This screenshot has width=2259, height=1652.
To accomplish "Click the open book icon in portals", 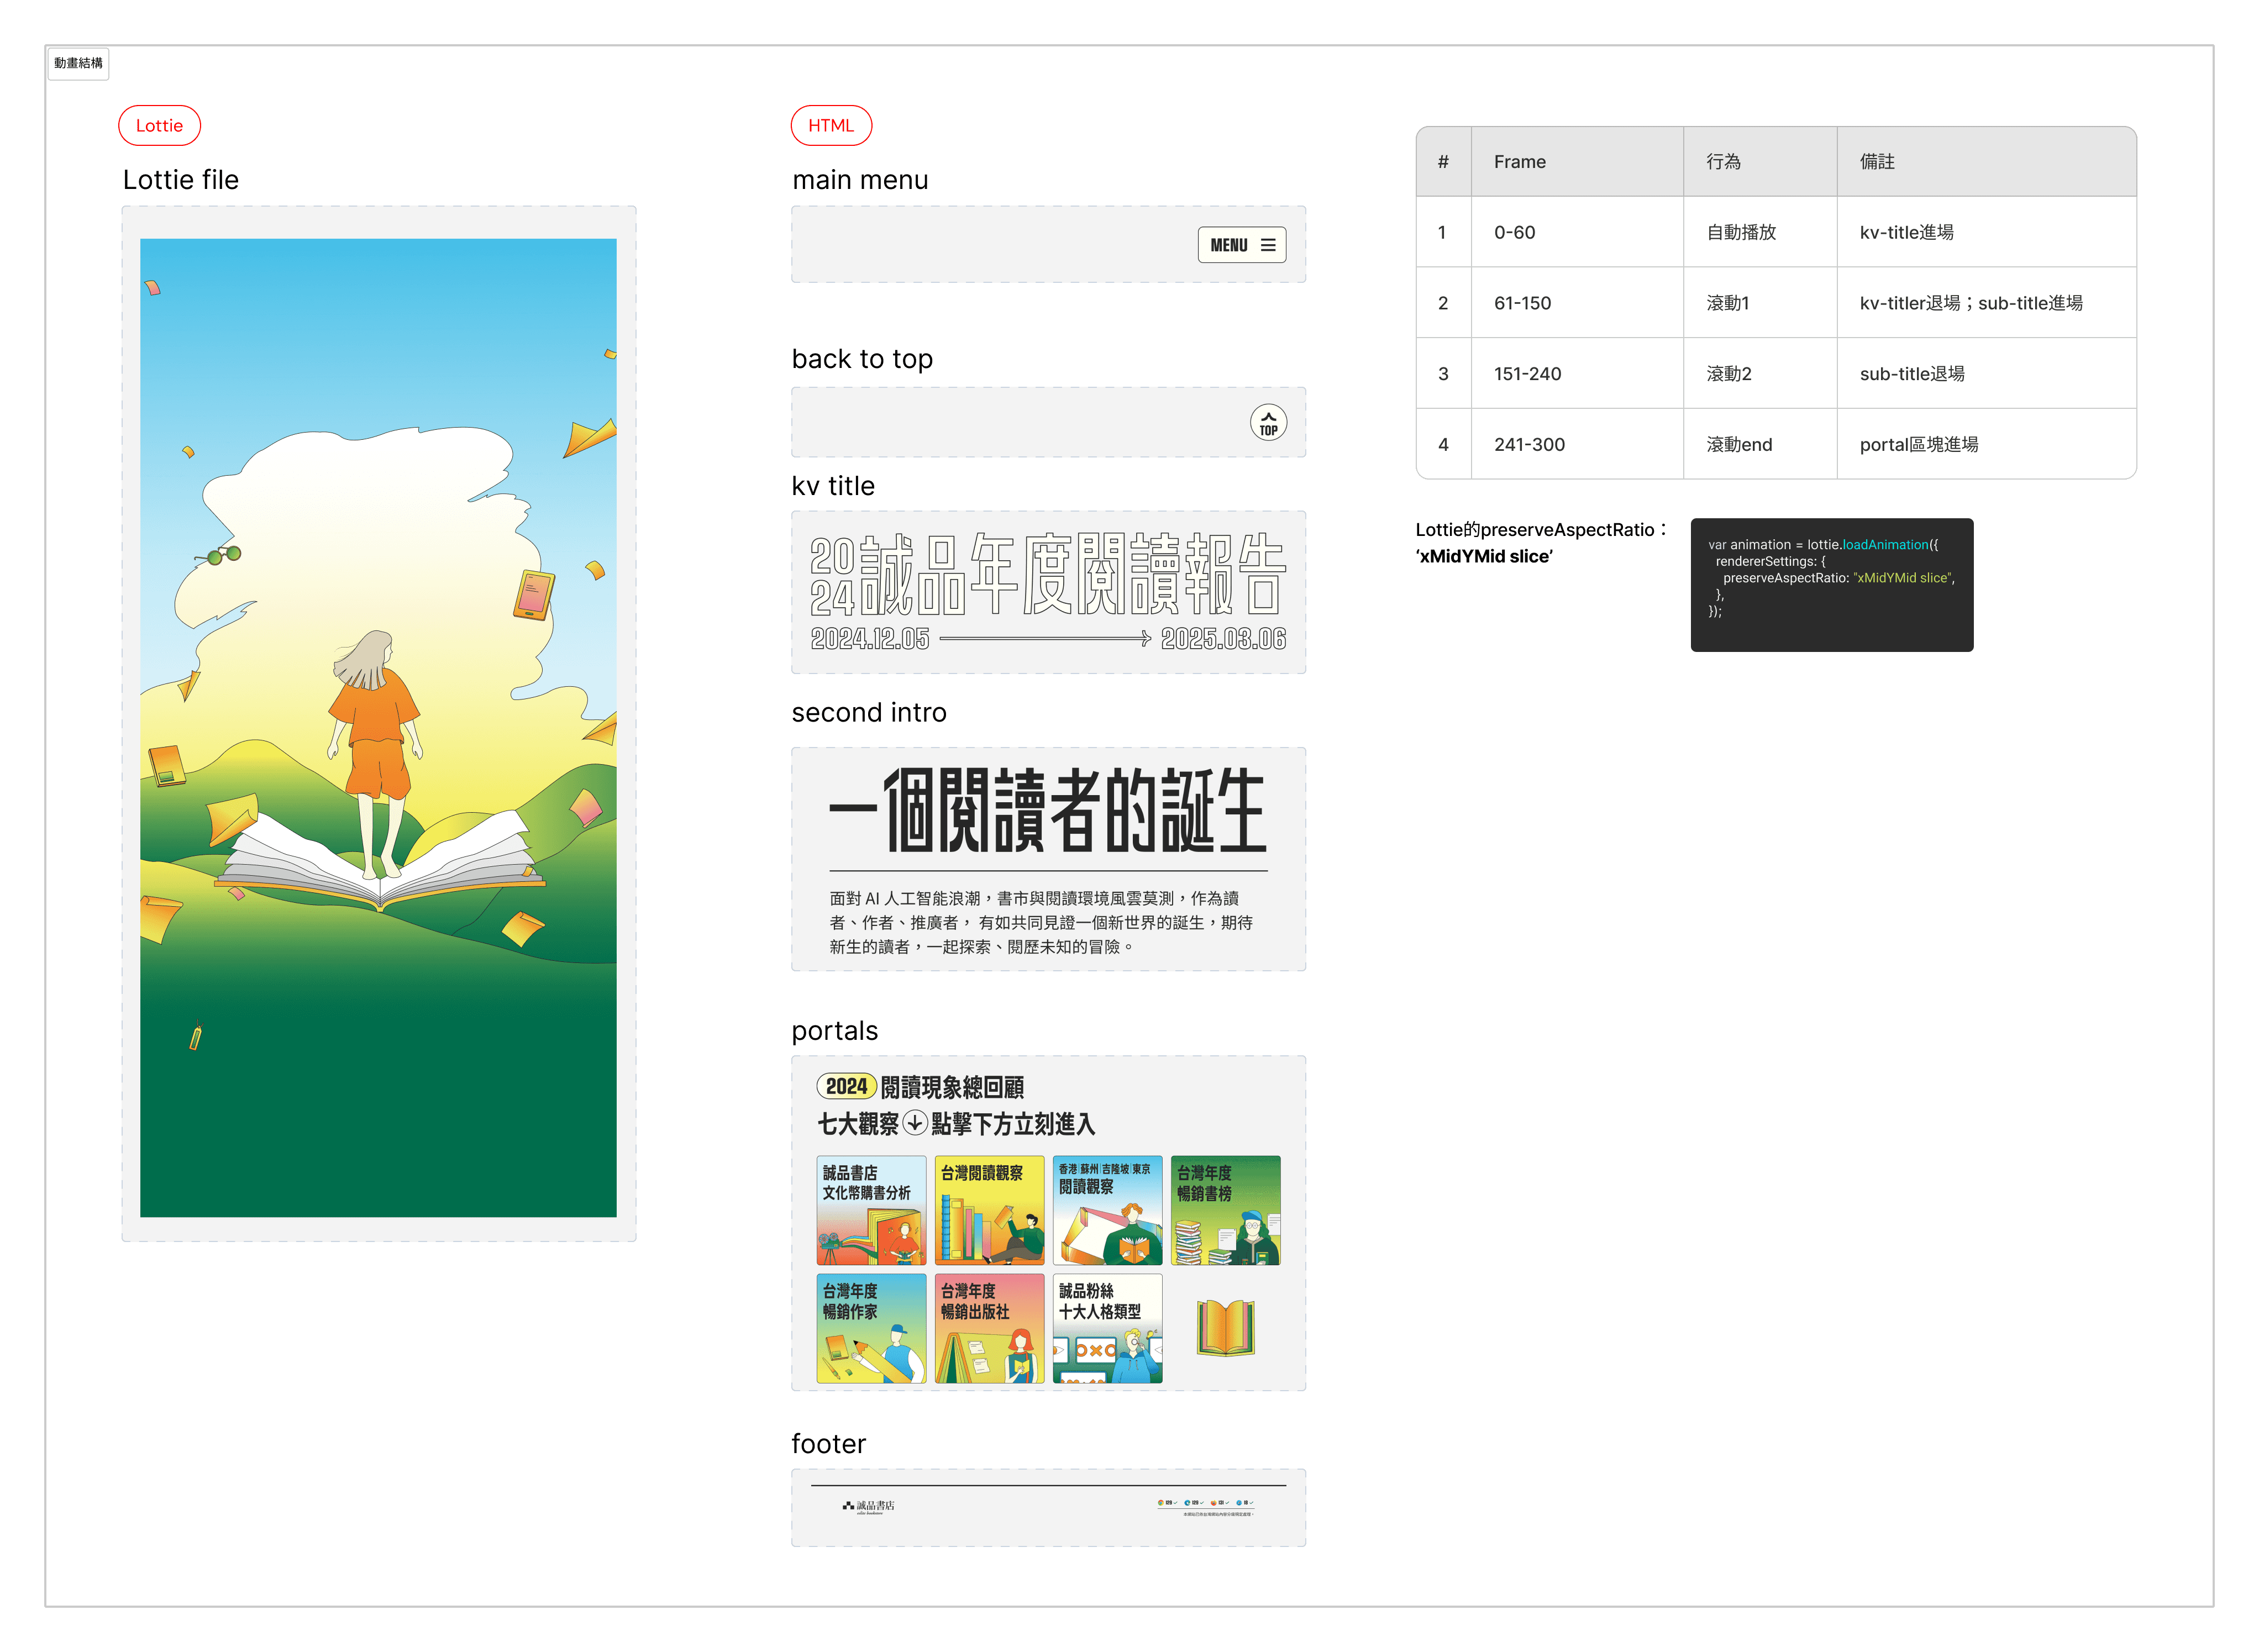I will pos(1225,1328).
